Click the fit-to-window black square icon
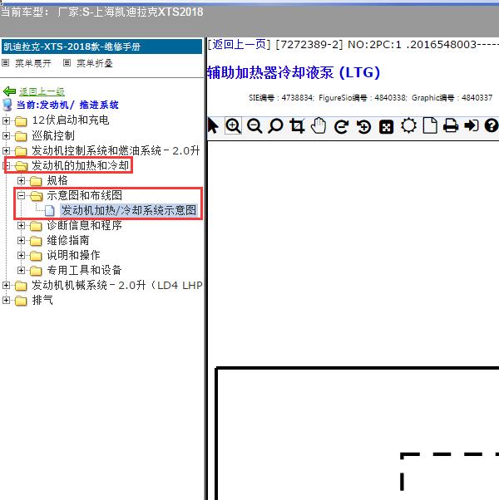This screenshot has height=500, width=499. coord(386,127)
